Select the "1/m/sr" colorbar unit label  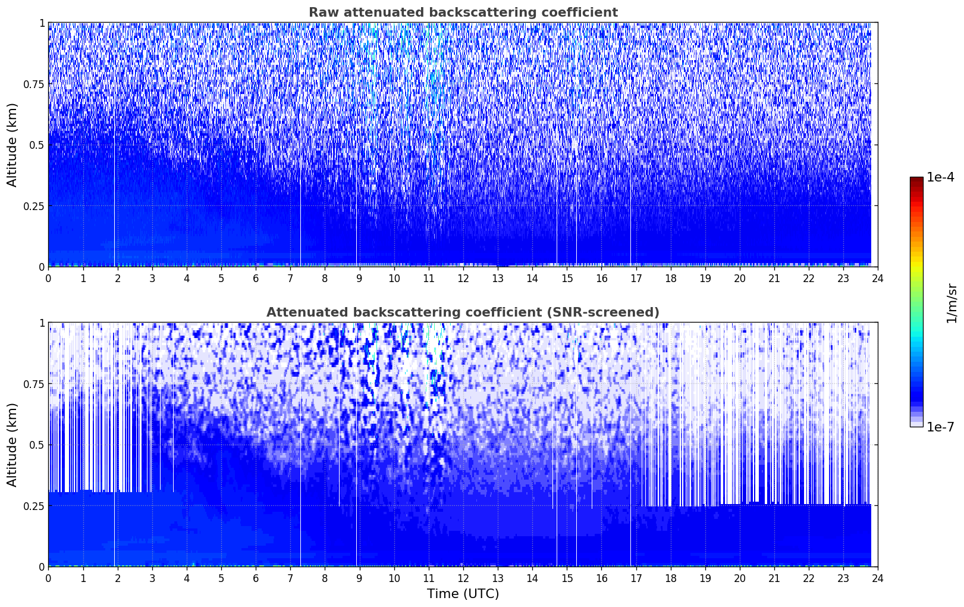952,302
